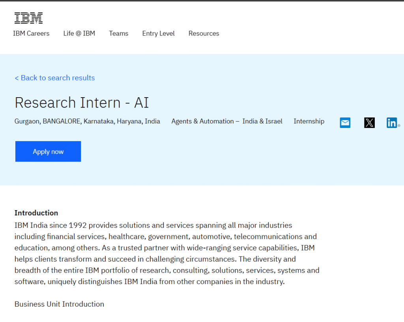Select the Teams navigation item
The width and height of the screenshot is (404, 322).
118,34
